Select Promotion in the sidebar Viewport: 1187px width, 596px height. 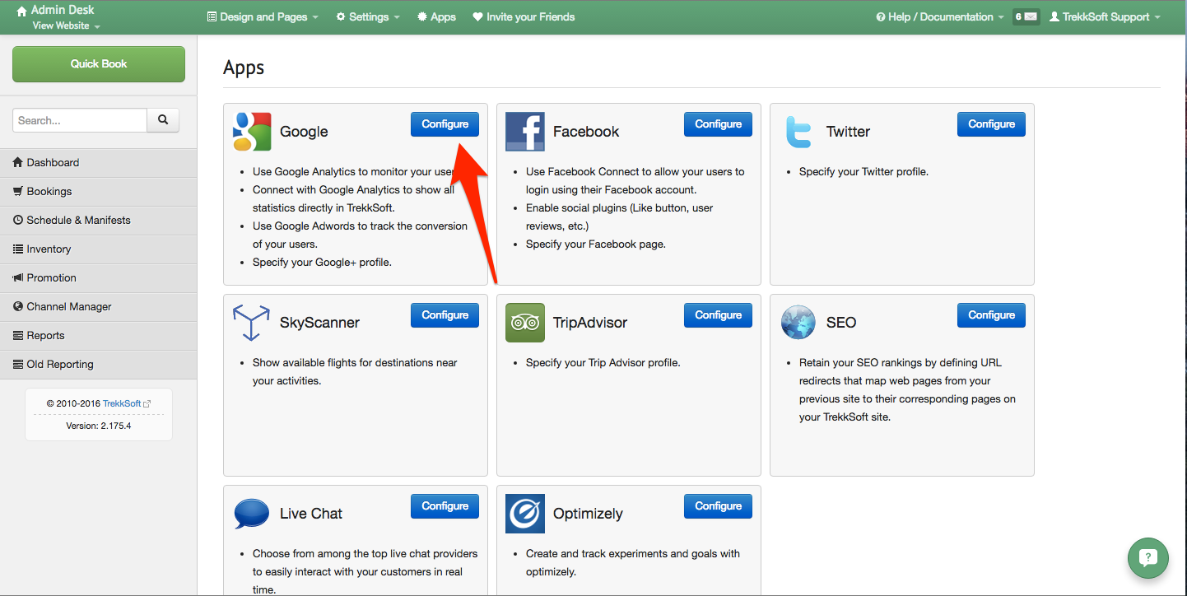click(99, 278)
